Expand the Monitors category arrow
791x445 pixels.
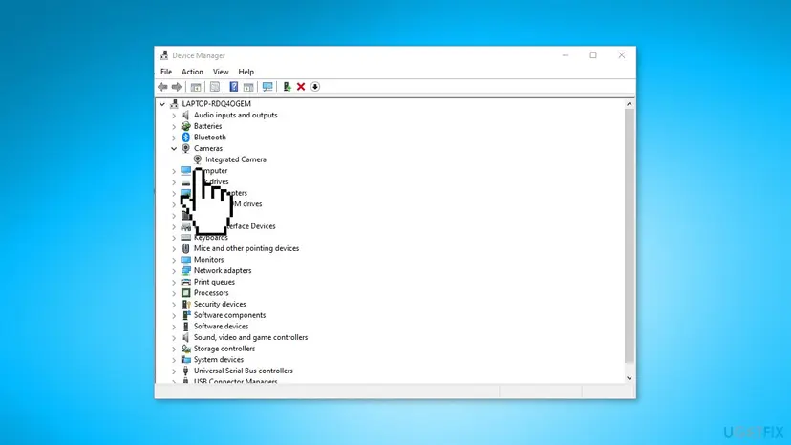(174, 260)
